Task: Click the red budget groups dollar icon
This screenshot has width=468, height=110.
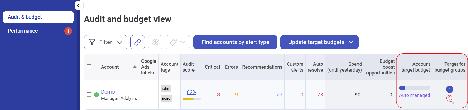Action: click(x=450, y=99)
